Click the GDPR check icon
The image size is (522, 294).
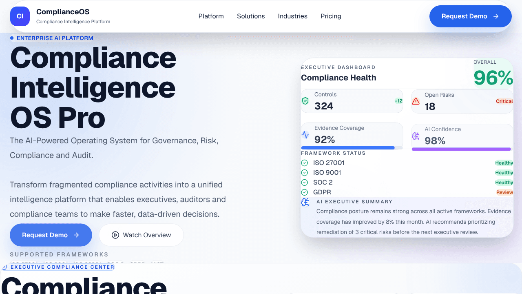[x=304, y=192]
